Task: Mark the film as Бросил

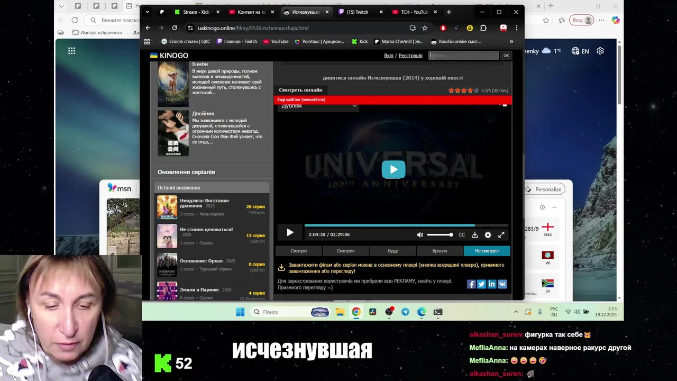Action: pyautogui.click(x=440, y=251)
